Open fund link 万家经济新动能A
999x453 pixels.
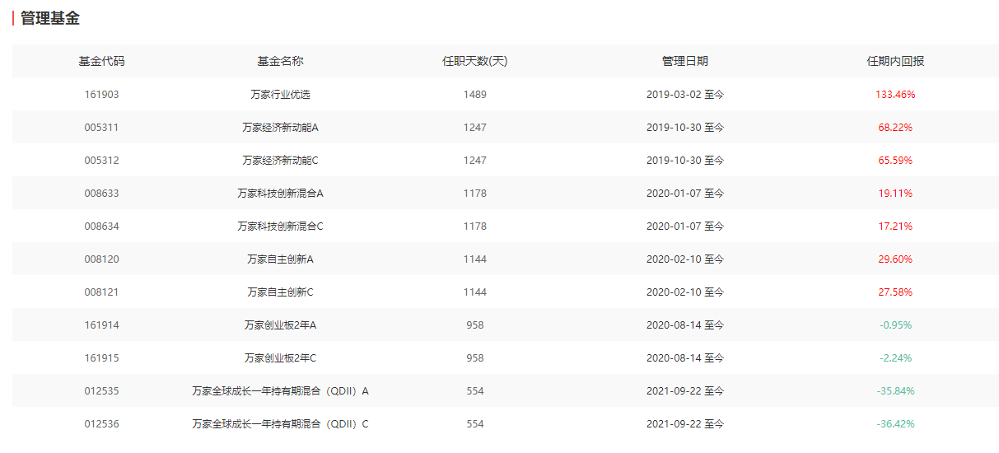click(x=280, y=128)
